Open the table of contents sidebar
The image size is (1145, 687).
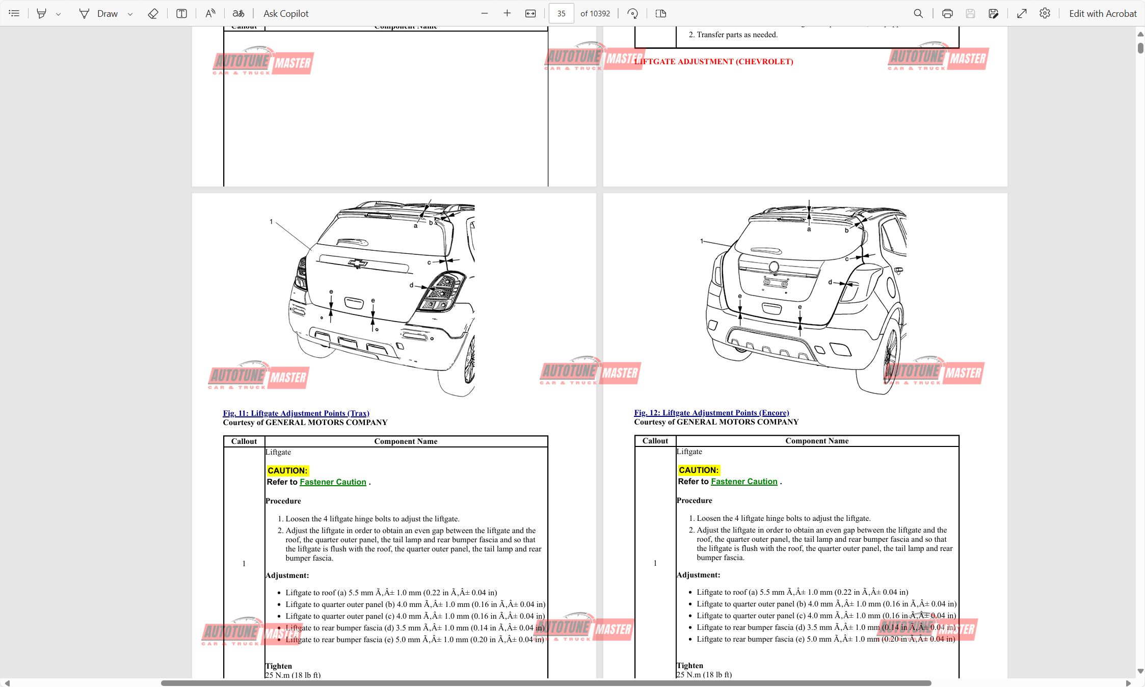14,14
